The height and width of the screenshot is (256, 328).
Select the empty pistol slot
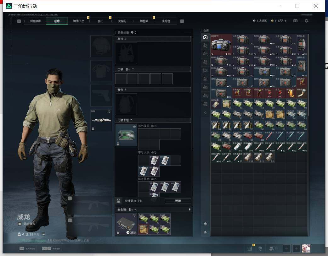tap(101, 95)
